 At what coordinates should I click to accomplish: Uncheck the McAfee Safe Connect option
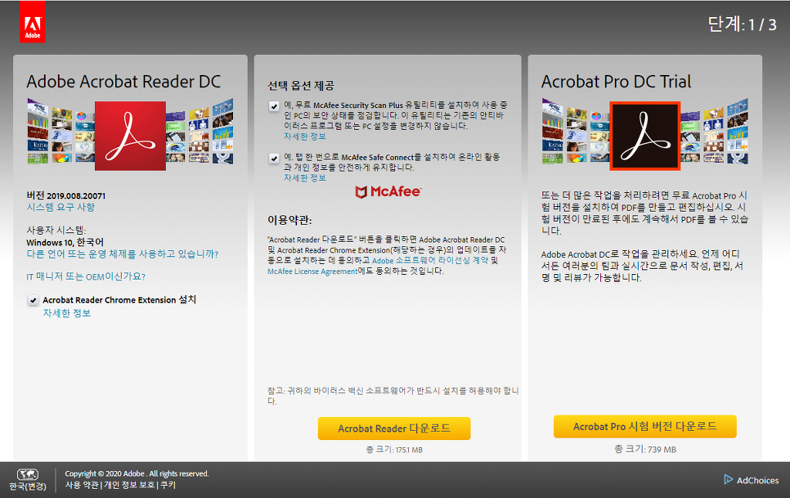pos(274,158)
